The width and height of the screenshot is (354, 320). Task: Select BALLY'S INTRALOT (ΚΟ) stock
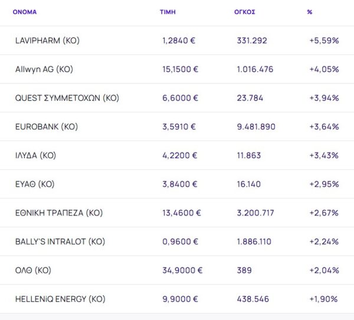tap(60, 241)
